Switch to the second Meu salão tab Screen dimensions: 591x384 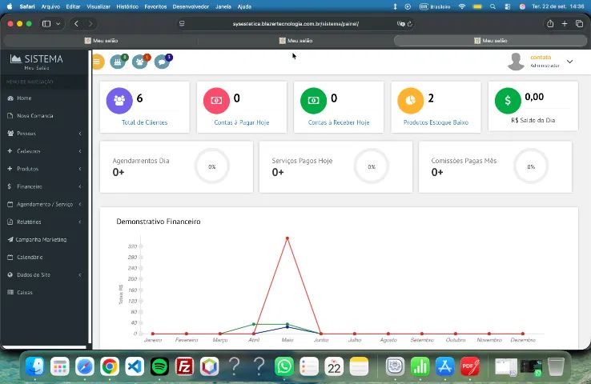pos(295,40)
